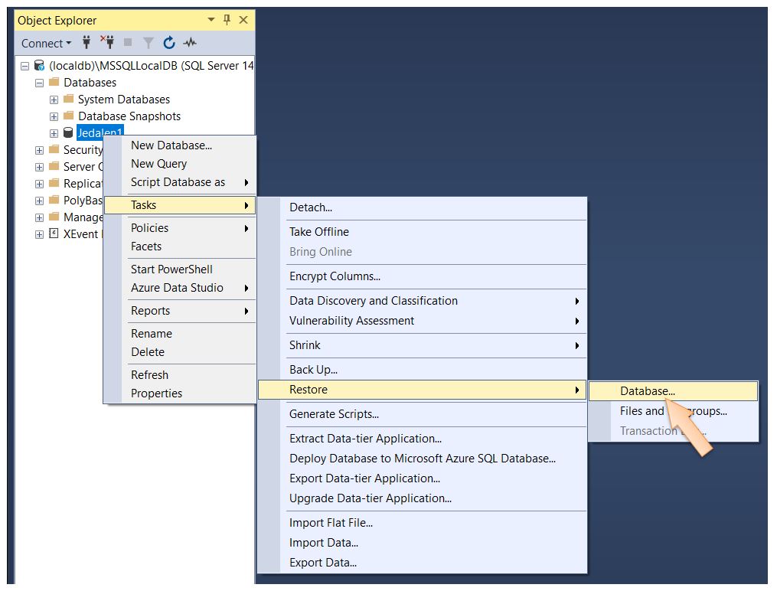777x591 pixels.
Task: Choose Restore Database from submenu
Action: click(648, 390)
